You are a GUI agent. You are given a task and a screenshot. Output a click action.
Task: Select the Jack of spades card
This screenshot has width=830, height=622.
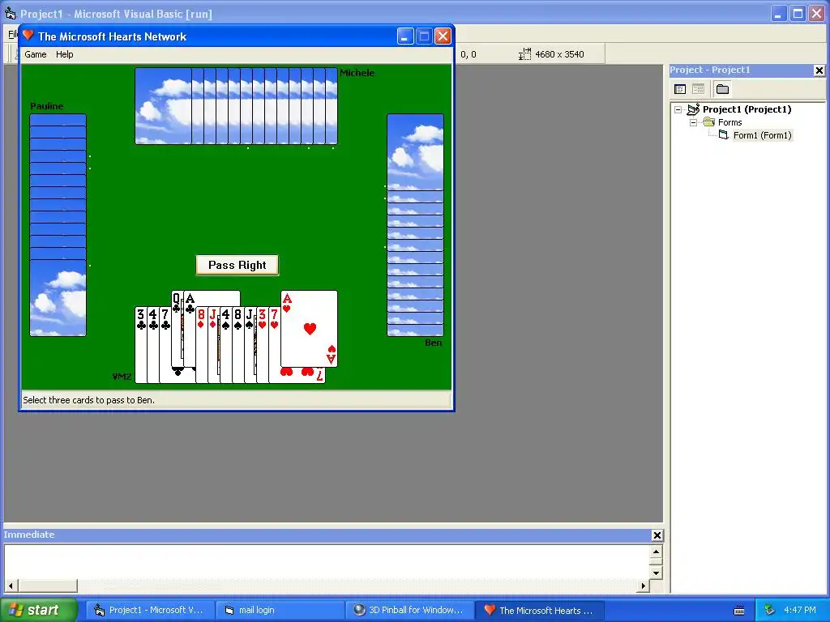pos(250,343)
